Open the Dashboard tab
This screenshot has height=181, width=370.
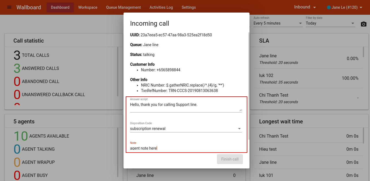[x=60, y=7]
